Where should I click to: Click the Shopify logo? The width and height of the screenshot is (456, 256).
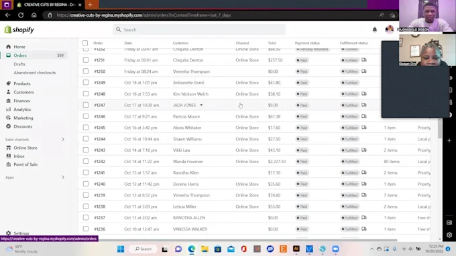[x=19, y=29]
